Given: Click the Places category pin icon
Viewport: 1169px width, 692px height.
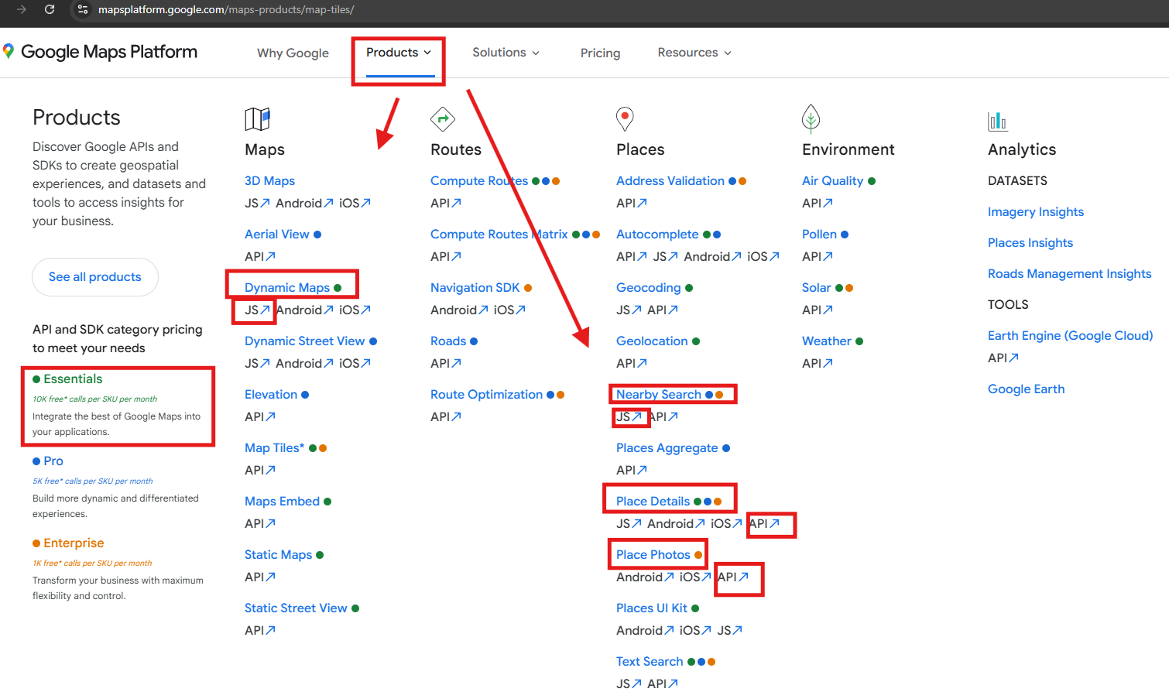Looking at the screenshot, I should 625,119.
